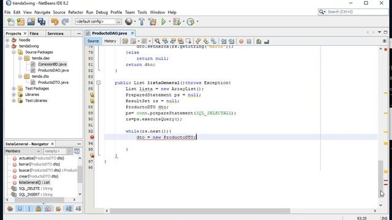392x220 pixels.
Task: Toggle fully qualified names filter in Navigator
Action: (x=58, y=208)
